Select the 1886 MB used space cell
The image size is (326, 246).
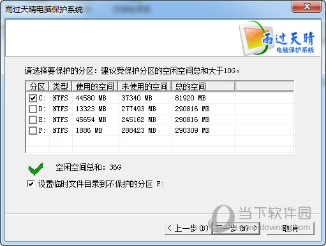click(x=89, y=130)
